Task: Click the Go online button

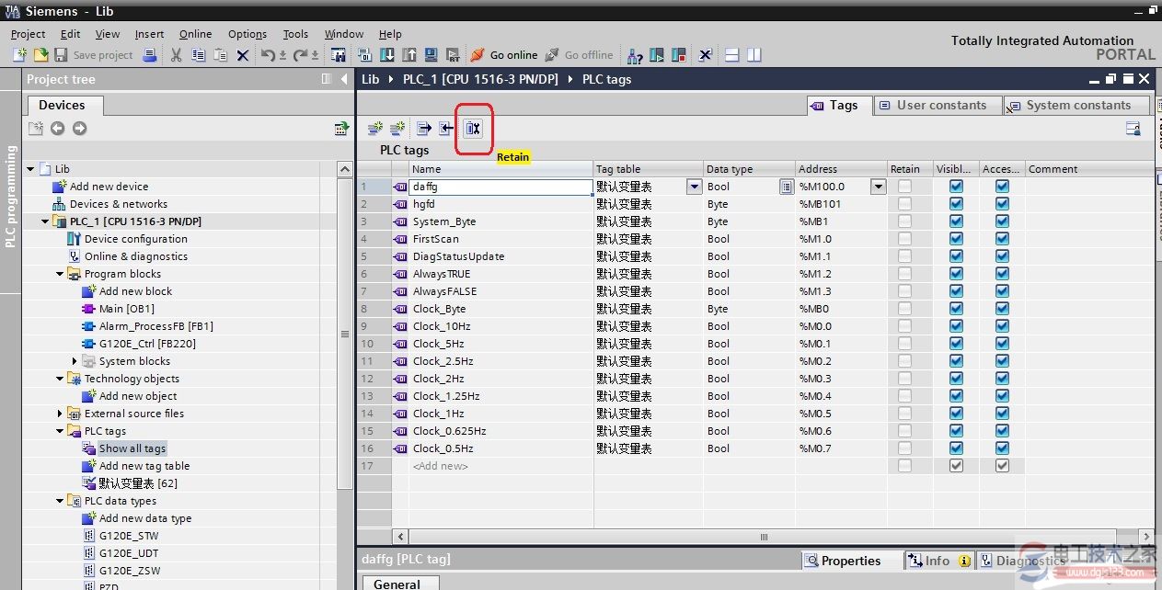Action: [504, 55]
